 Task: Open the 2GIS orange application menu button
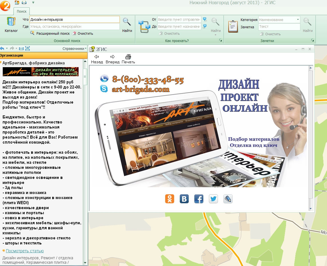(5, 6)
